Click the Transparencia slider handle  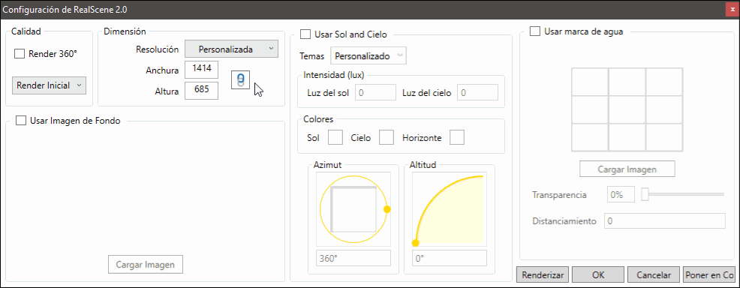tap(645, 194)
